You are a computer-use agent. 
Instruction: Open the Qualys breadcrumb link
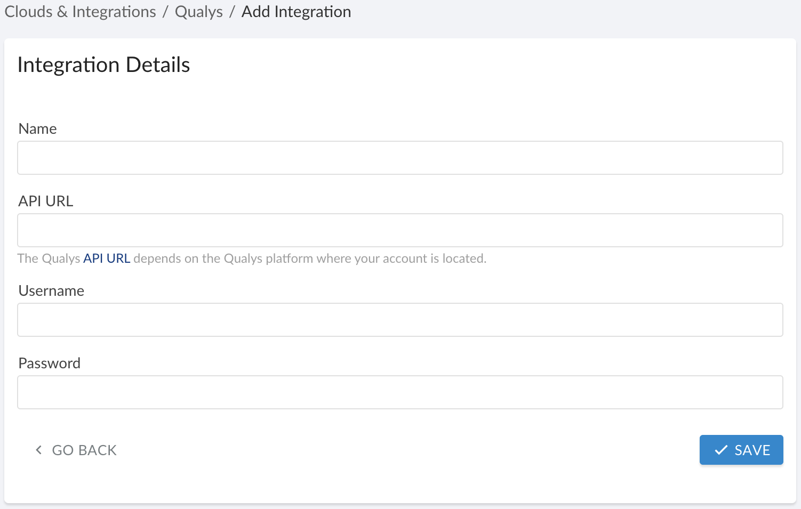pos(198,11)
